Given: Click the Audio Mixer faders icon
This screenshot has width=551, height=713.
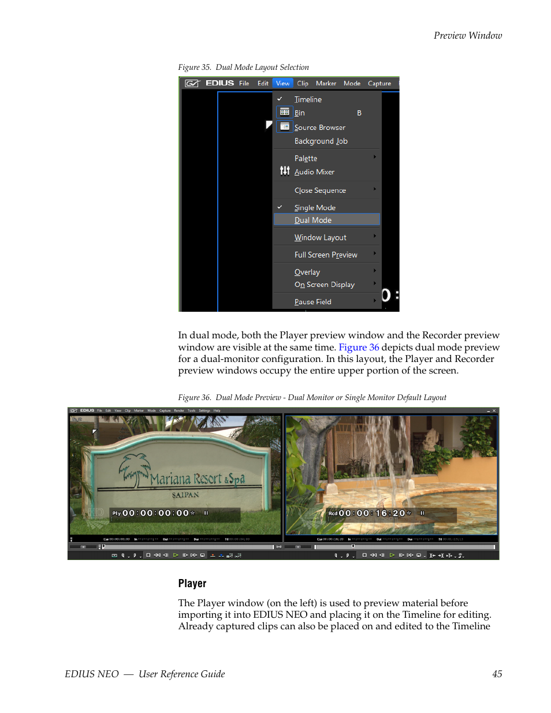Looking at the screenshot, I should point(285,171).
